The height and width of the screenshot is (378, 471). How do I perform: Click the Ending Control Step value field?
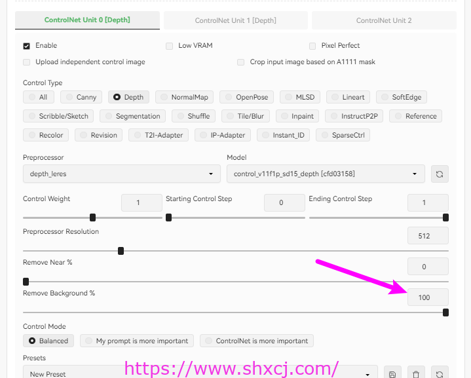tap(428, 202)
